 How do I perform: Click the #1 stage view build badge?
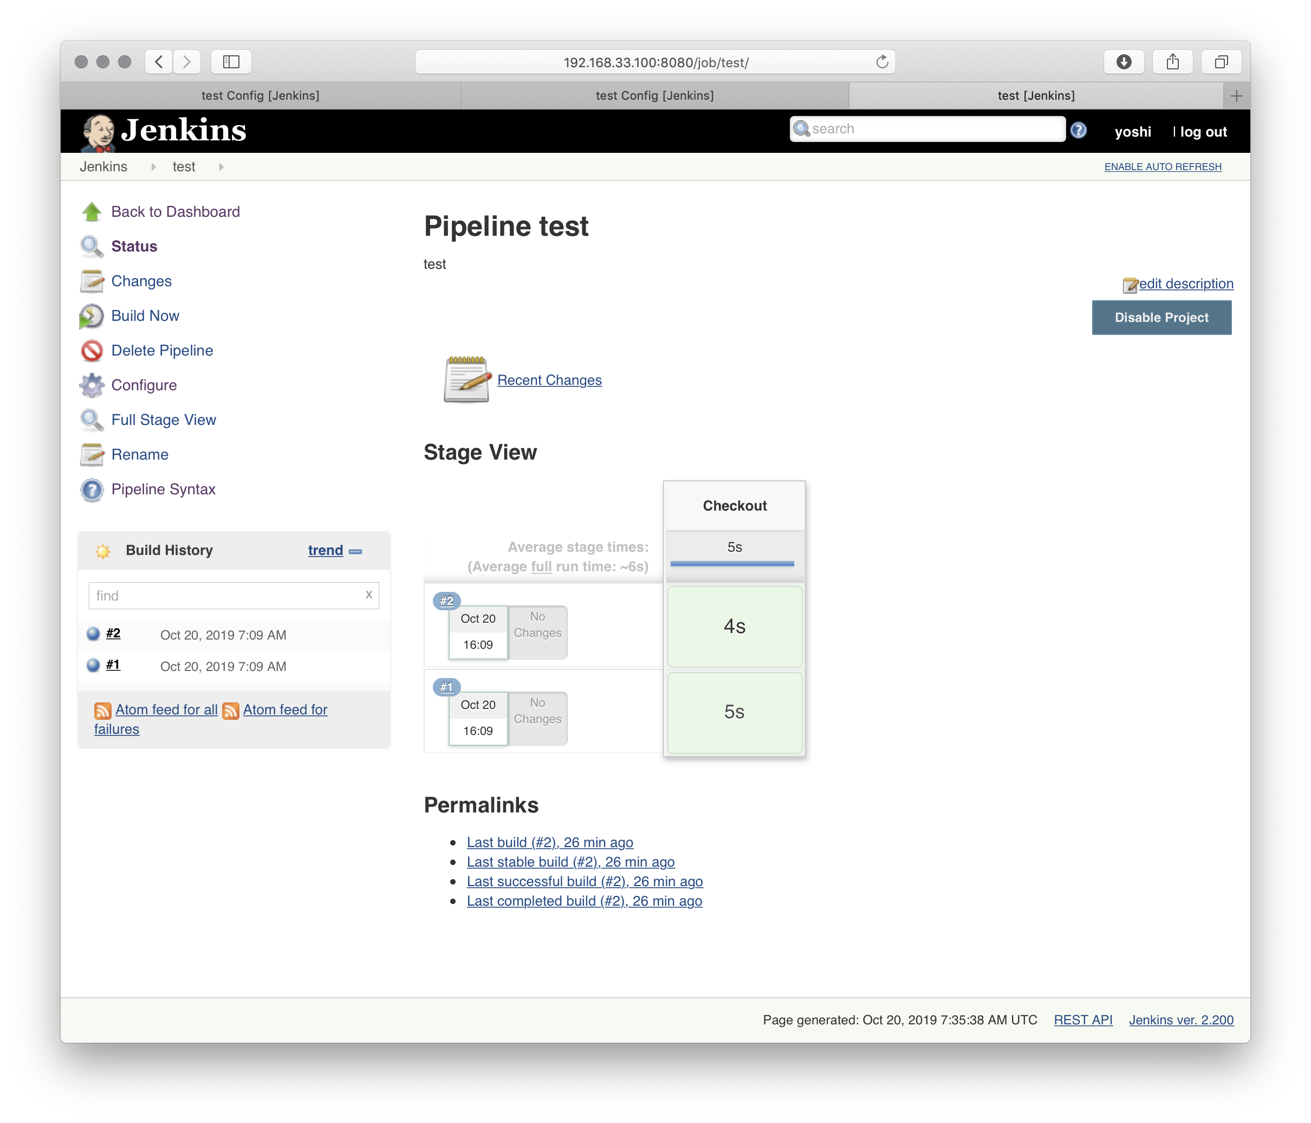tap(447, 687)
